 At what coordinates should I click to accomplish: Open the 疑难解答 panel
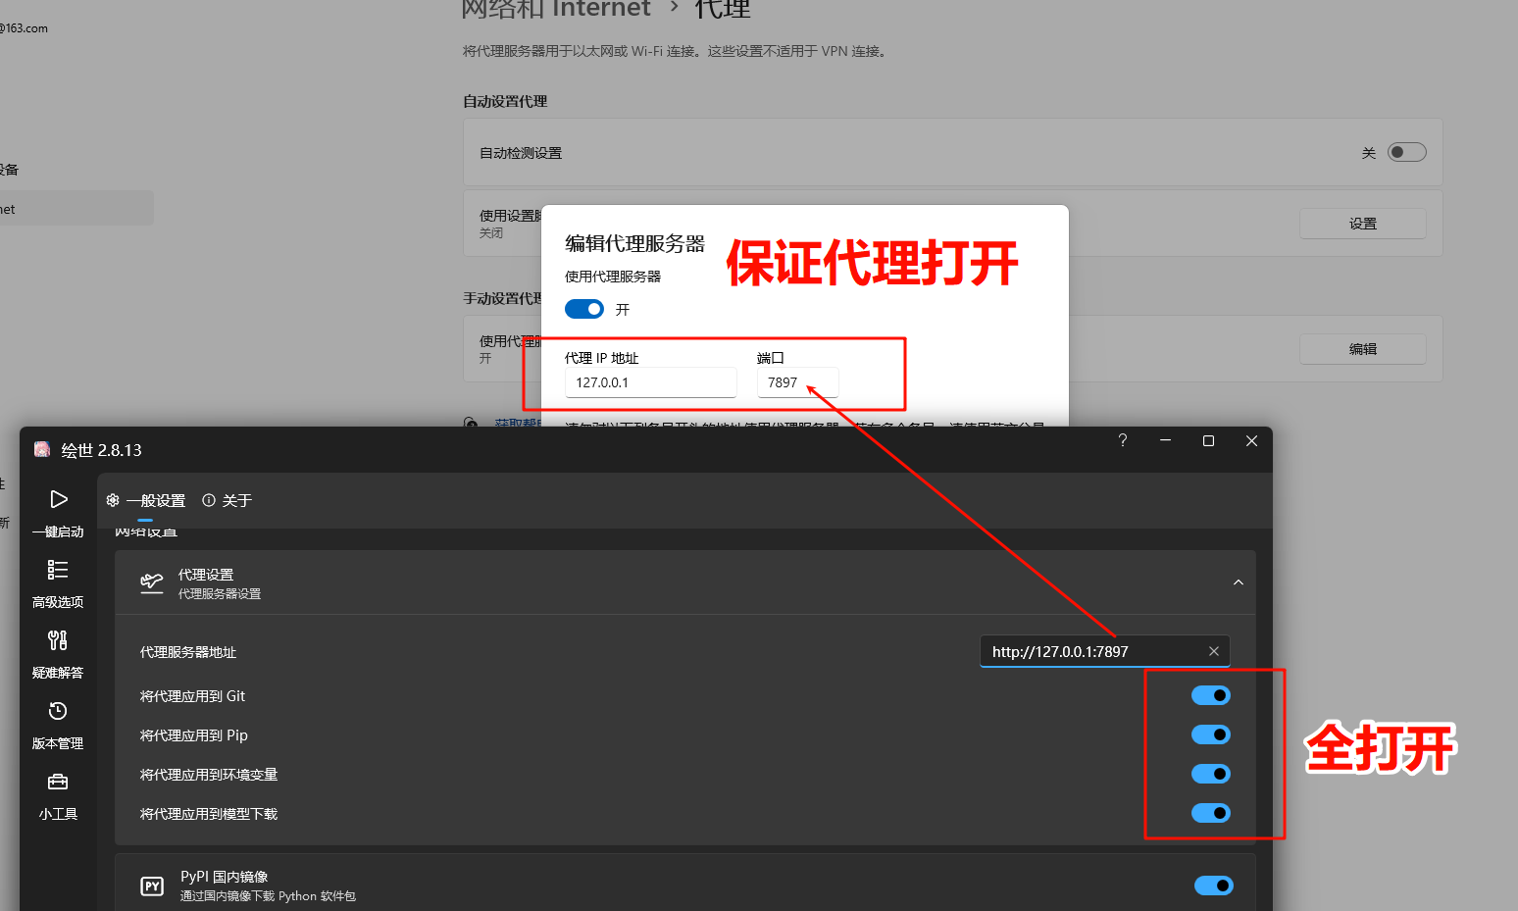tap(58, 654)
